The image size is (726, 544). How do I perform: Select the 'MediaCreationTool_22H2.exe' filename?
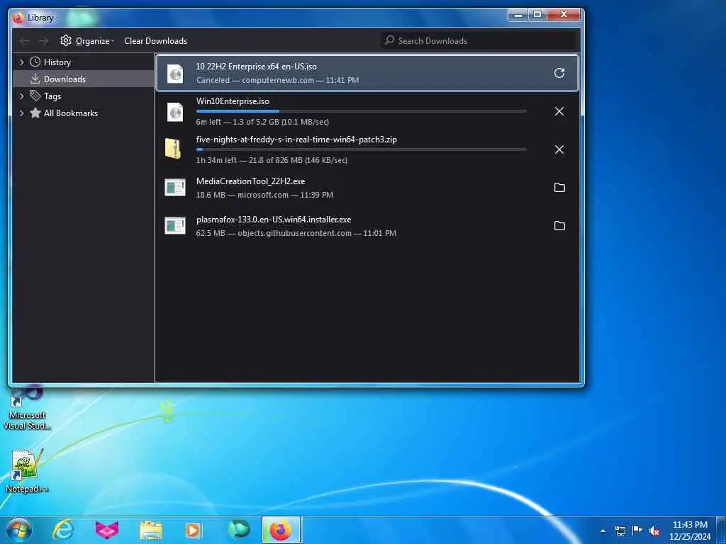point(250,181)
